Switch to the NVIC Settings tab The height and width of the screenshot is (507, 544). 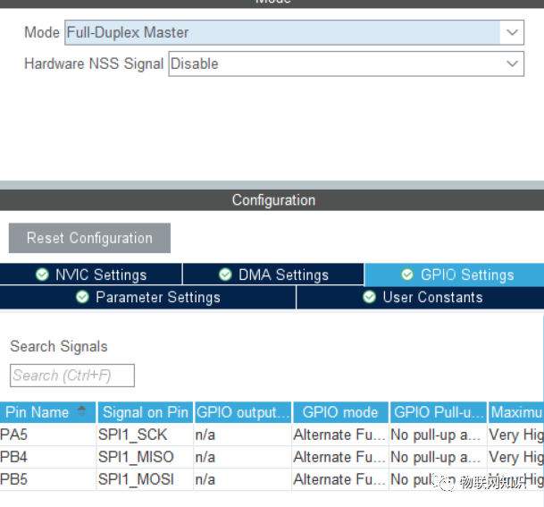(x=91, y=275)
